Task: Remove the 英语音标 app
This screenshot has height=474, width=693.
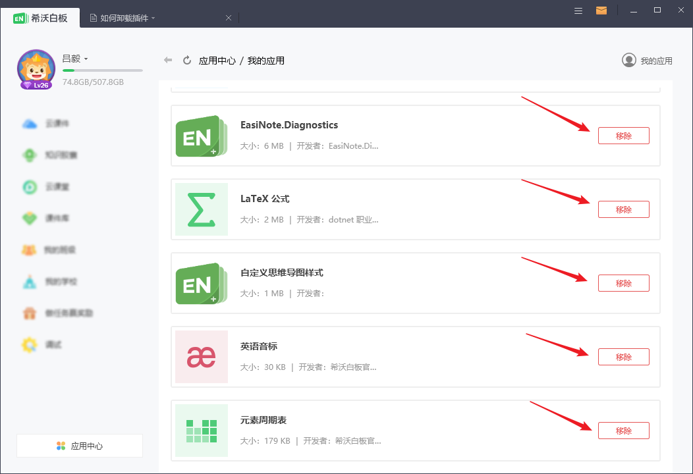Action: (624, 357)
